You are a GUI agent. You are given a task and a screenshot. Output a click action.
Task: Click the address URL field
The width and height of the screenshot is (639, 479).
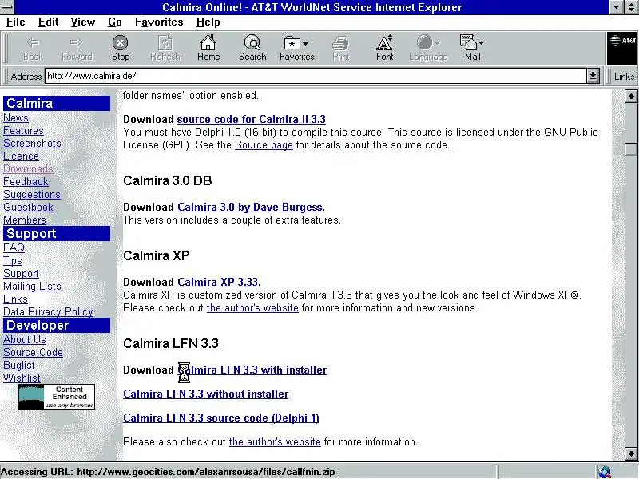pos(316,76)
